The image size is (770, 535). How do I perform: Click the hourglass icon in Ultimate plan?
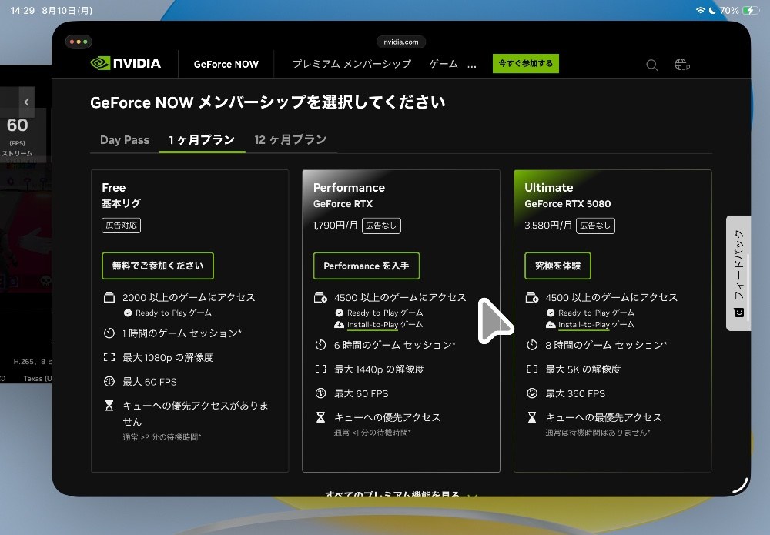(x=532, y=417)
